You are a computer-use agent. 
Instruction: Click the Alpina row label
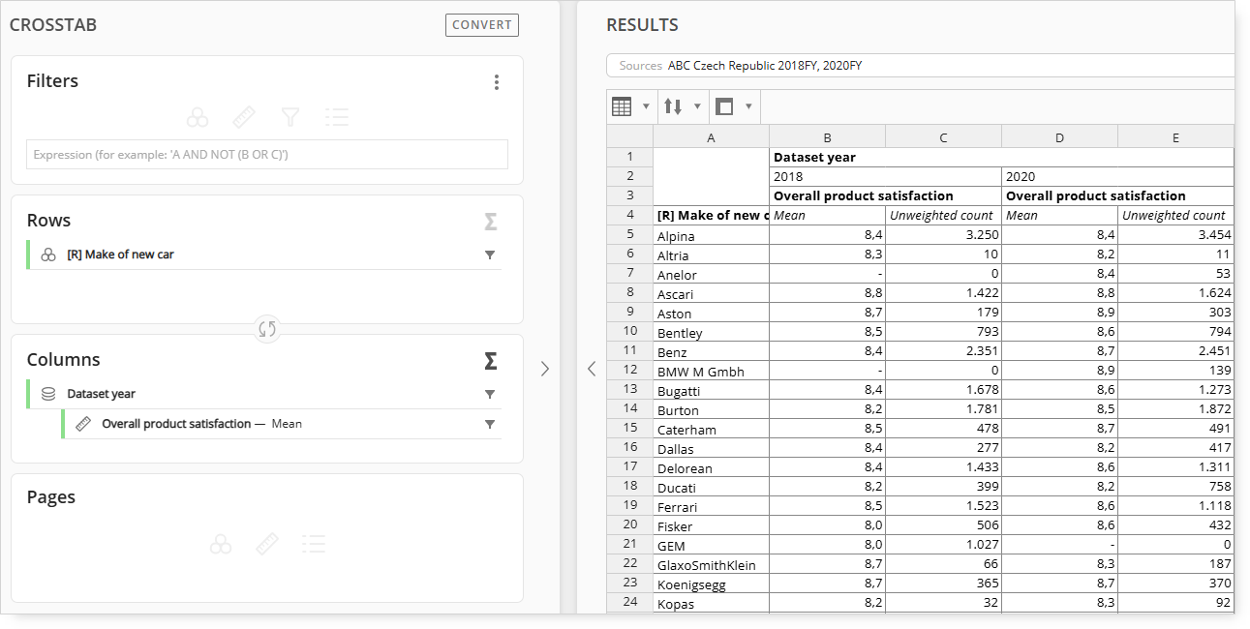tap(676, 236)
